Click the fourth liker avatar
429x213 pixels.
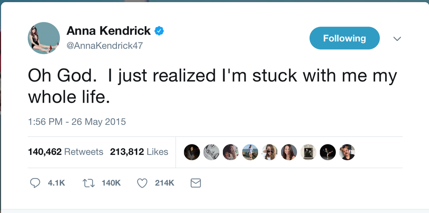coord(250,152)
